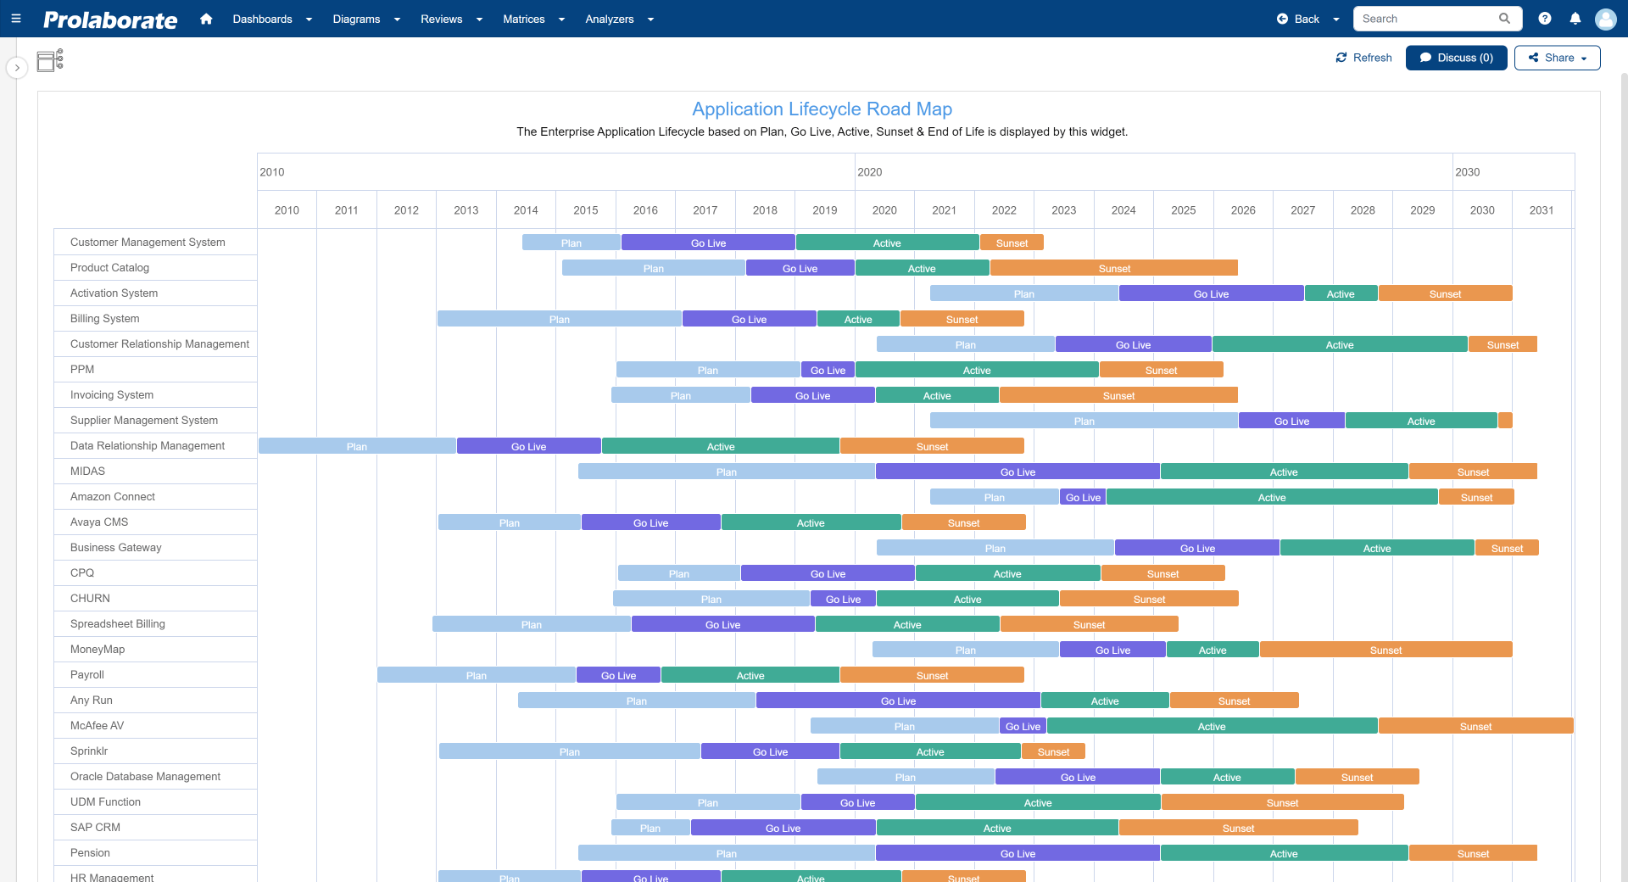The width and height of the screenshot is (1628, 882).
Task: Select the Payroll row label
Action: pos(87,674)
